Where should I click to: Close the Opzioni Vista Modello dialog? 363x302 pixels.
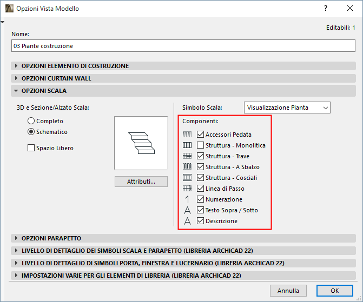(x=350, y=9)
